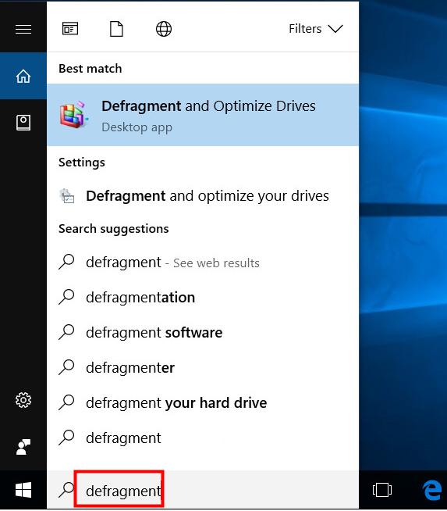Click the search box containing defragment

coord(203,490)
